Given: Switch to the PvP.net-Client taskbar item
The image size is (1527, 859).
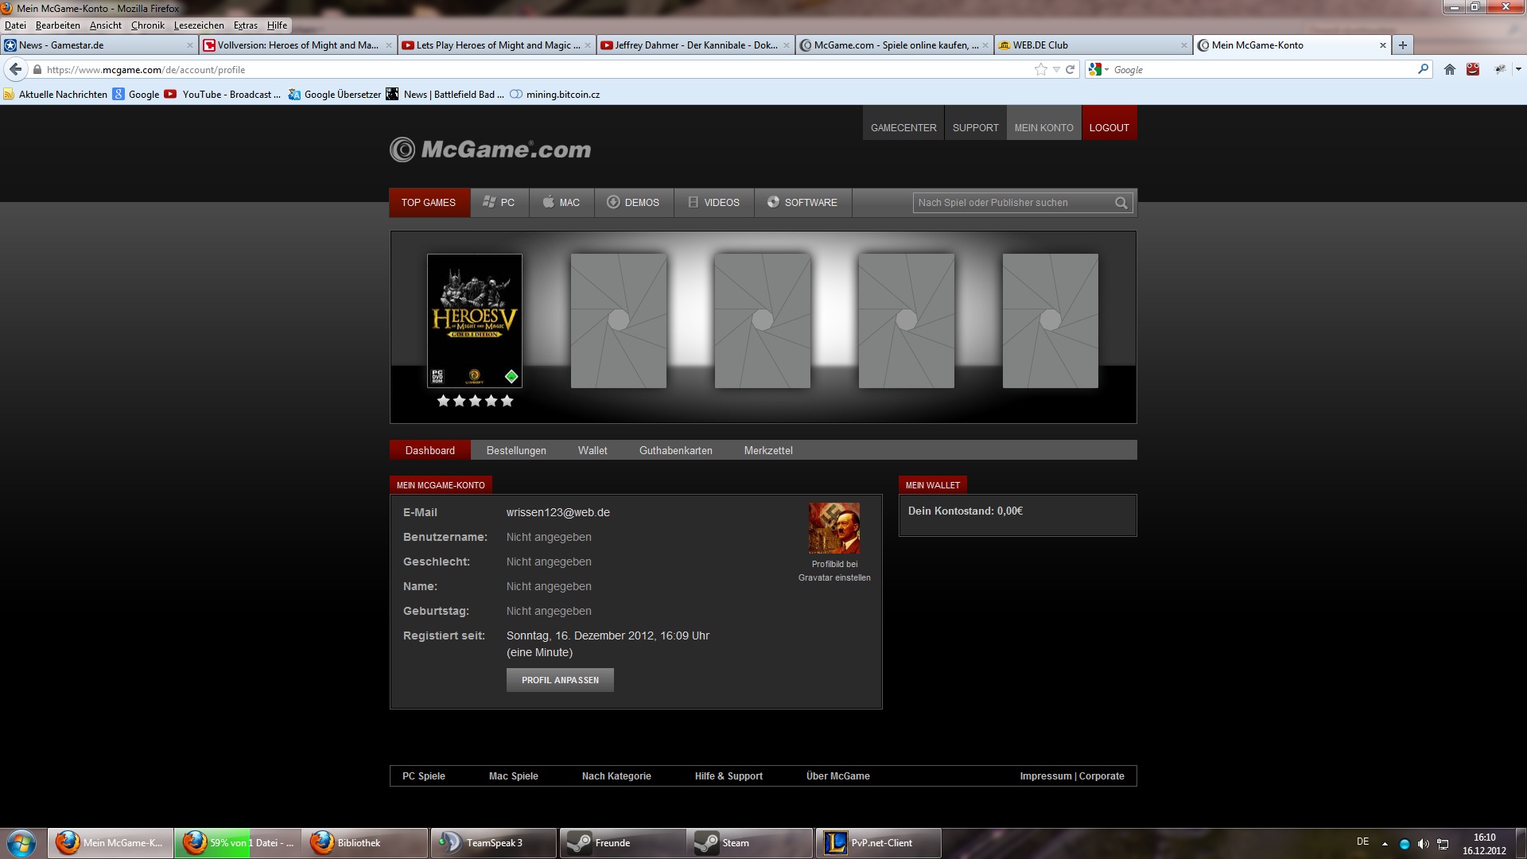Looking at the screenshot, I should tap(879, 843).
